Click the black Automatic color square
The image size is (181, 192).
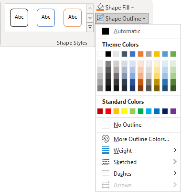106,31
